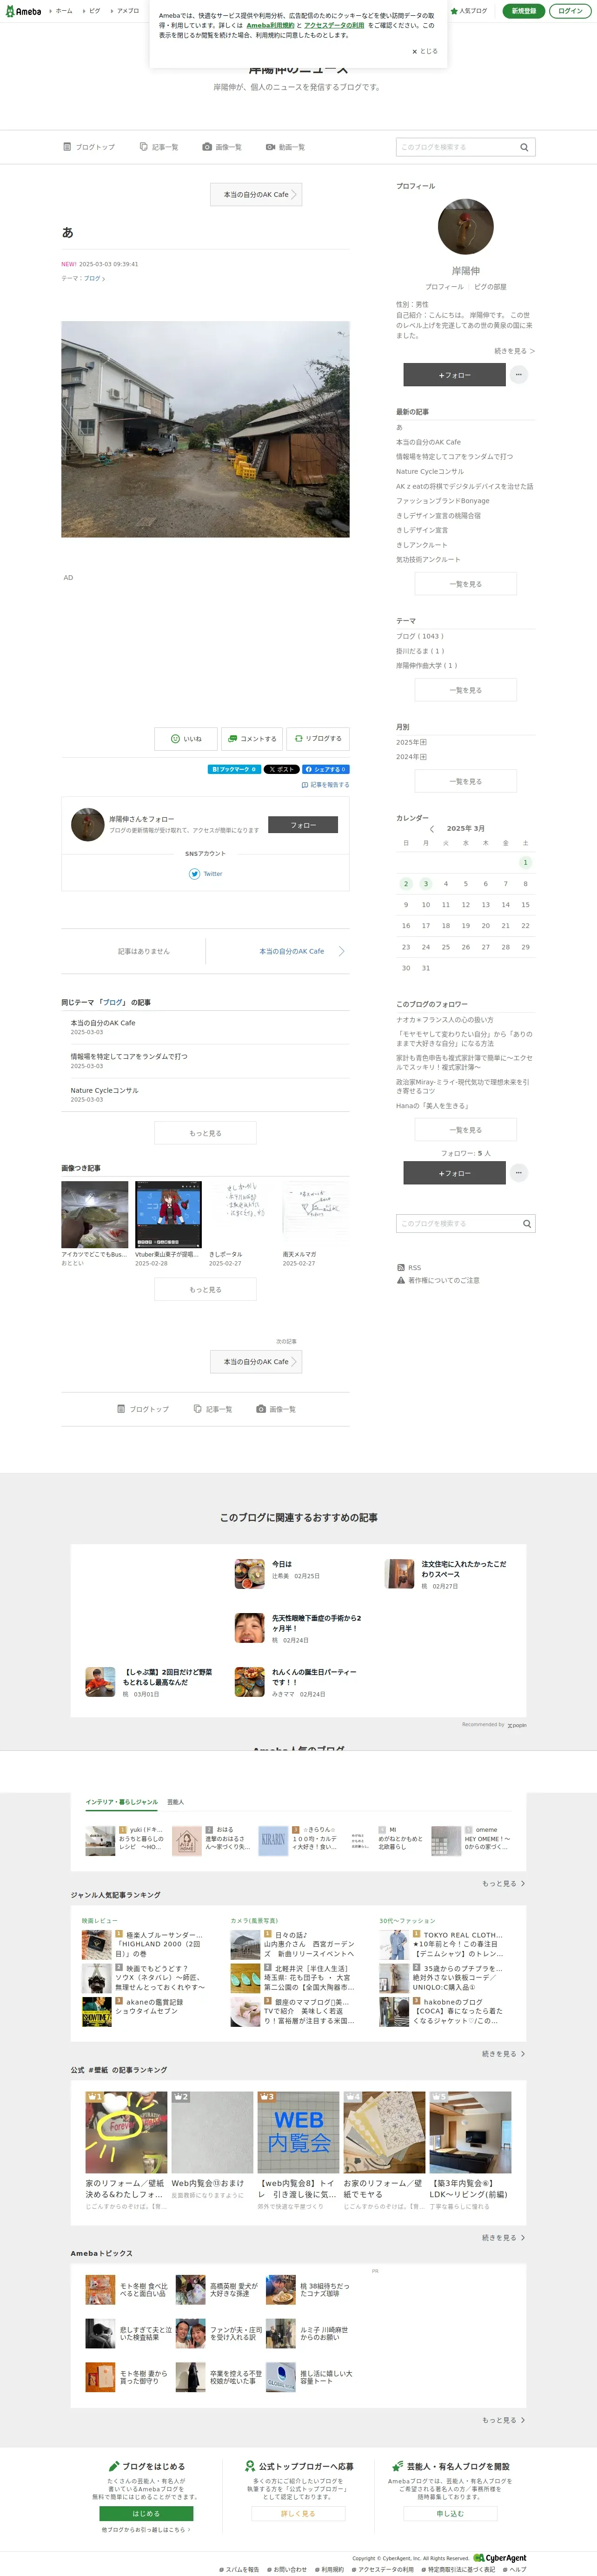
Task: Open the Ameba利用規約 link in the notice
Action: [271, 25]
